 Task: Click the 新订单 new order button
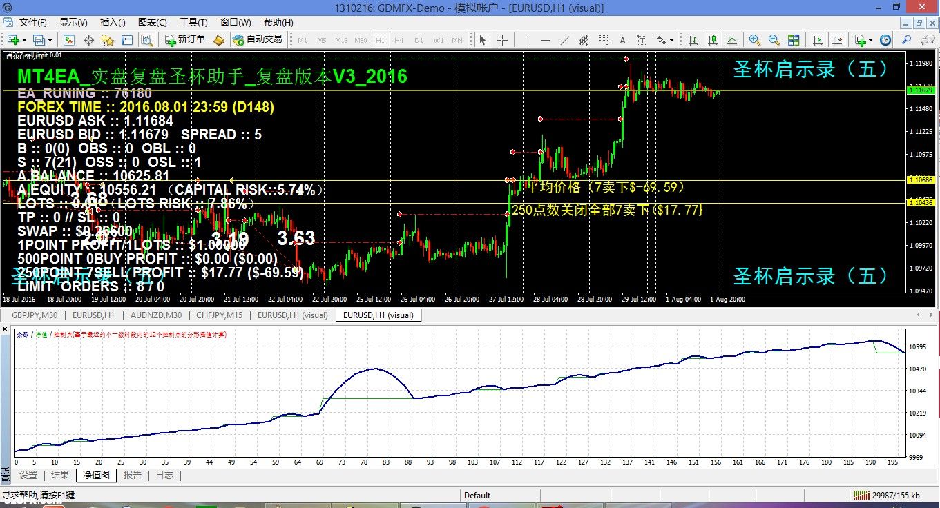[x=185, y=40]
